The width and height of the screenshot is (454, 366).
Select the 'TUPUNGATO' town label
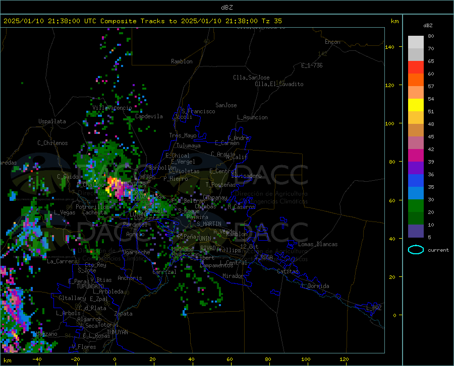click(90, 286)
